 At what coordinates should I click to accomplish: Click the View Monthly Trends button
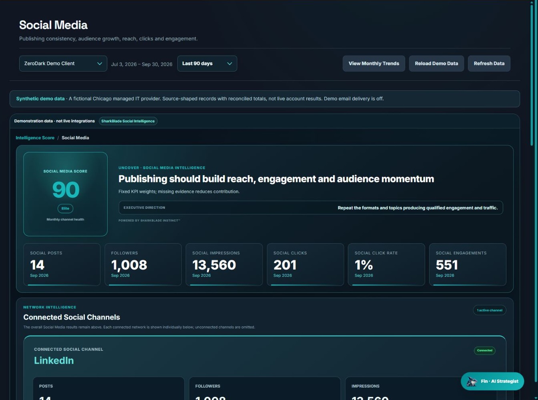point(374,64)
